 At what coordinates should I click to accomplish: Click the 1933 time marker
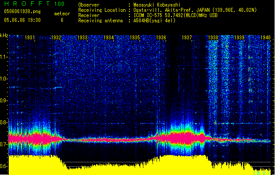click(82, 38)
